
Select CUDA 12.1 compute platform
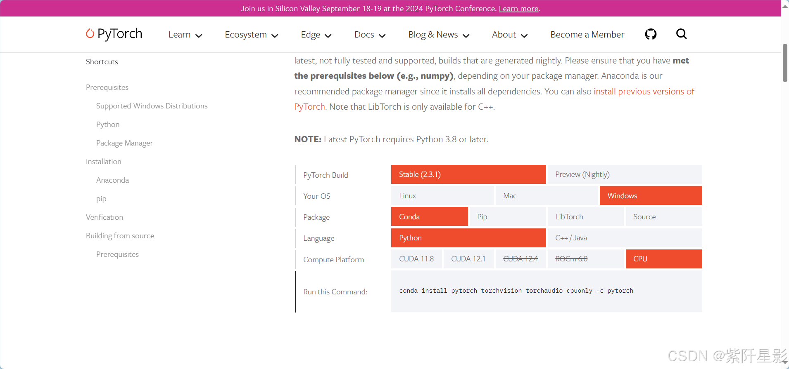click(468, 259)
